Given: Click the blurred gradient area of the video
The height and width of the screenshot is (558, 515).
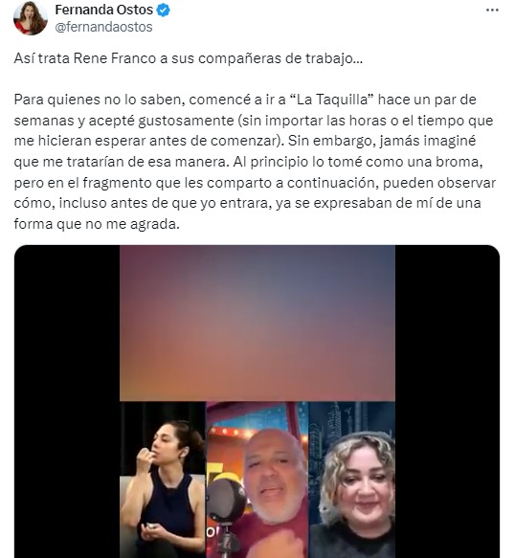Looking at the screenshot, I should (x=257, y=324).
